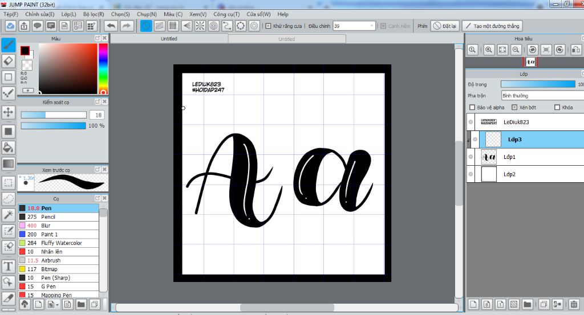Enable the curve snap guide
Viewport: 584px width, 315px height.
click(x=227, y=26)
